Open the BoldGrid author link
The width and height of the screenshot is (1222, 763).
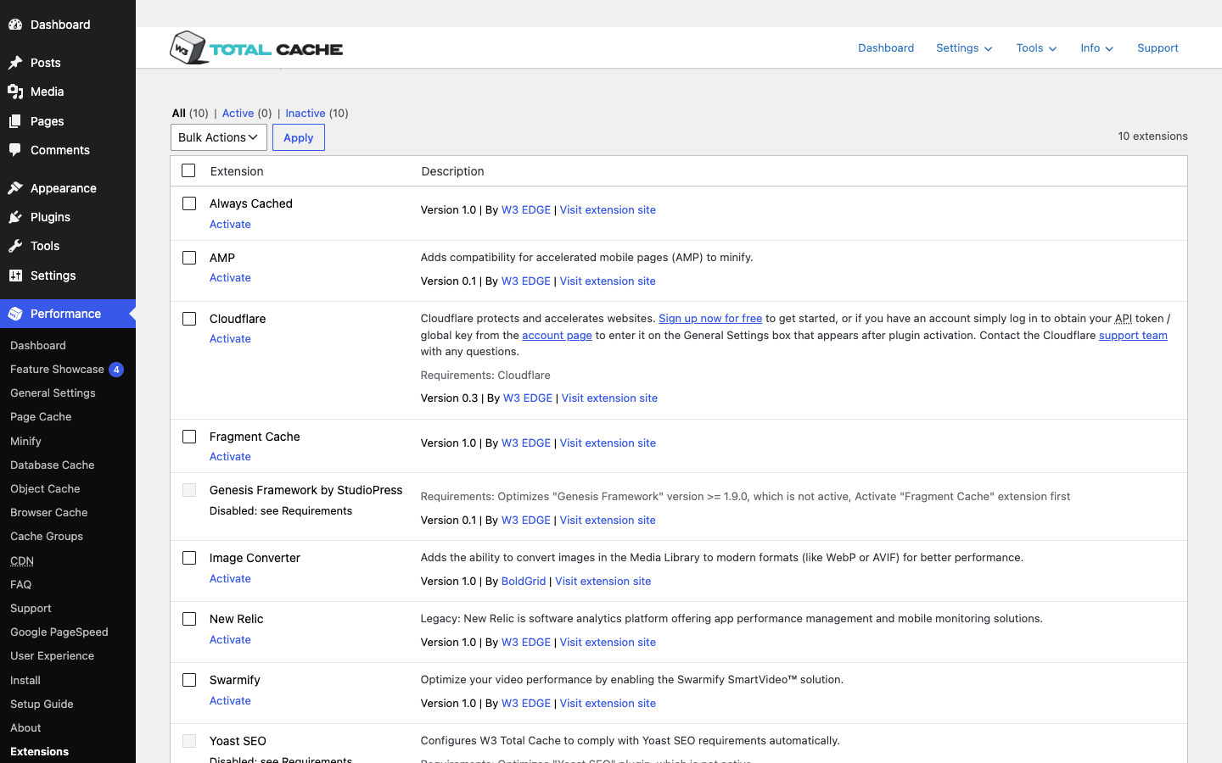(x=524, y=582)
